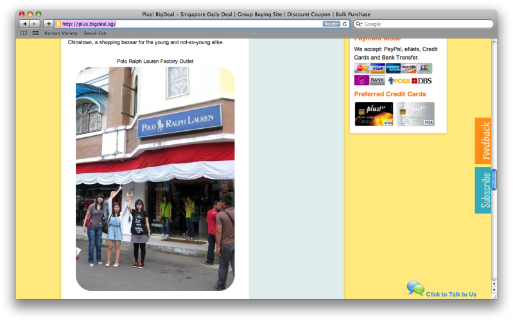
Task: Select the MasterCard payment logo
Action: pos(361,69)
